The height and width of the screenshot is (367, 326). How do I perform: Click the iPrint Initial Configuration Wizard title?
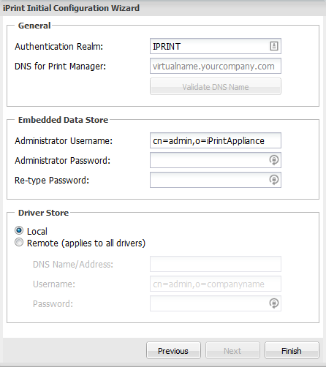pos(71,8)
